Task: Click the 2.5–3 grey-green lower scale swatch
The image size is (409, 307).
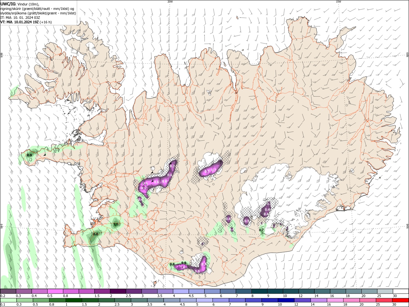Action: tap(123, 300)
